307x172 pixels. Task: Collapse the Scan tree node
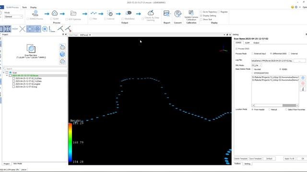pos(3,73)
